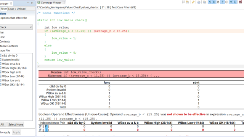Select 'WBox av a & b' in the filter list
Screen dimensions: 244x137
pos(11,64)
